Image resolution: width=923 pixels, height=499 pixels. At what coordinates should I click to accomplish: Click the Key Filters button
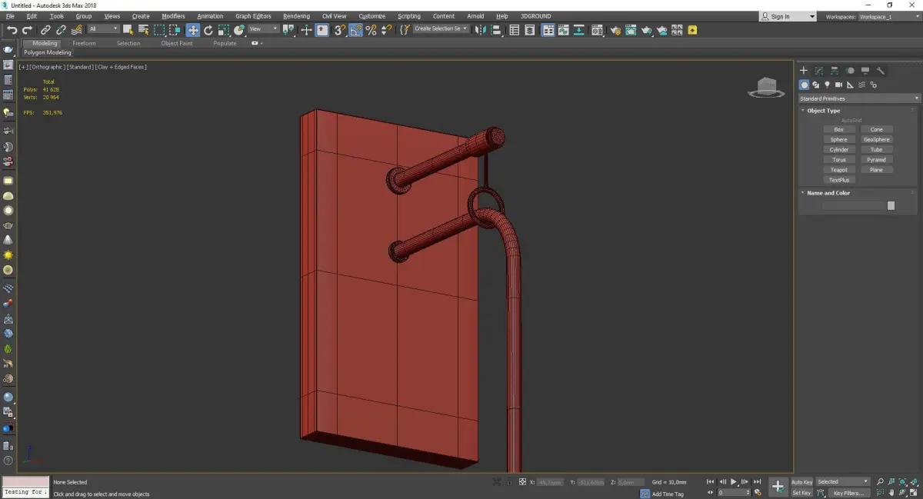pyautogui.click(x=848, y=493)
